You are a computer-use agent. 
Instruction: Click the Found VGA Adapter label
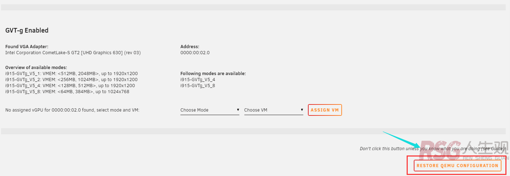coord(27,47)
